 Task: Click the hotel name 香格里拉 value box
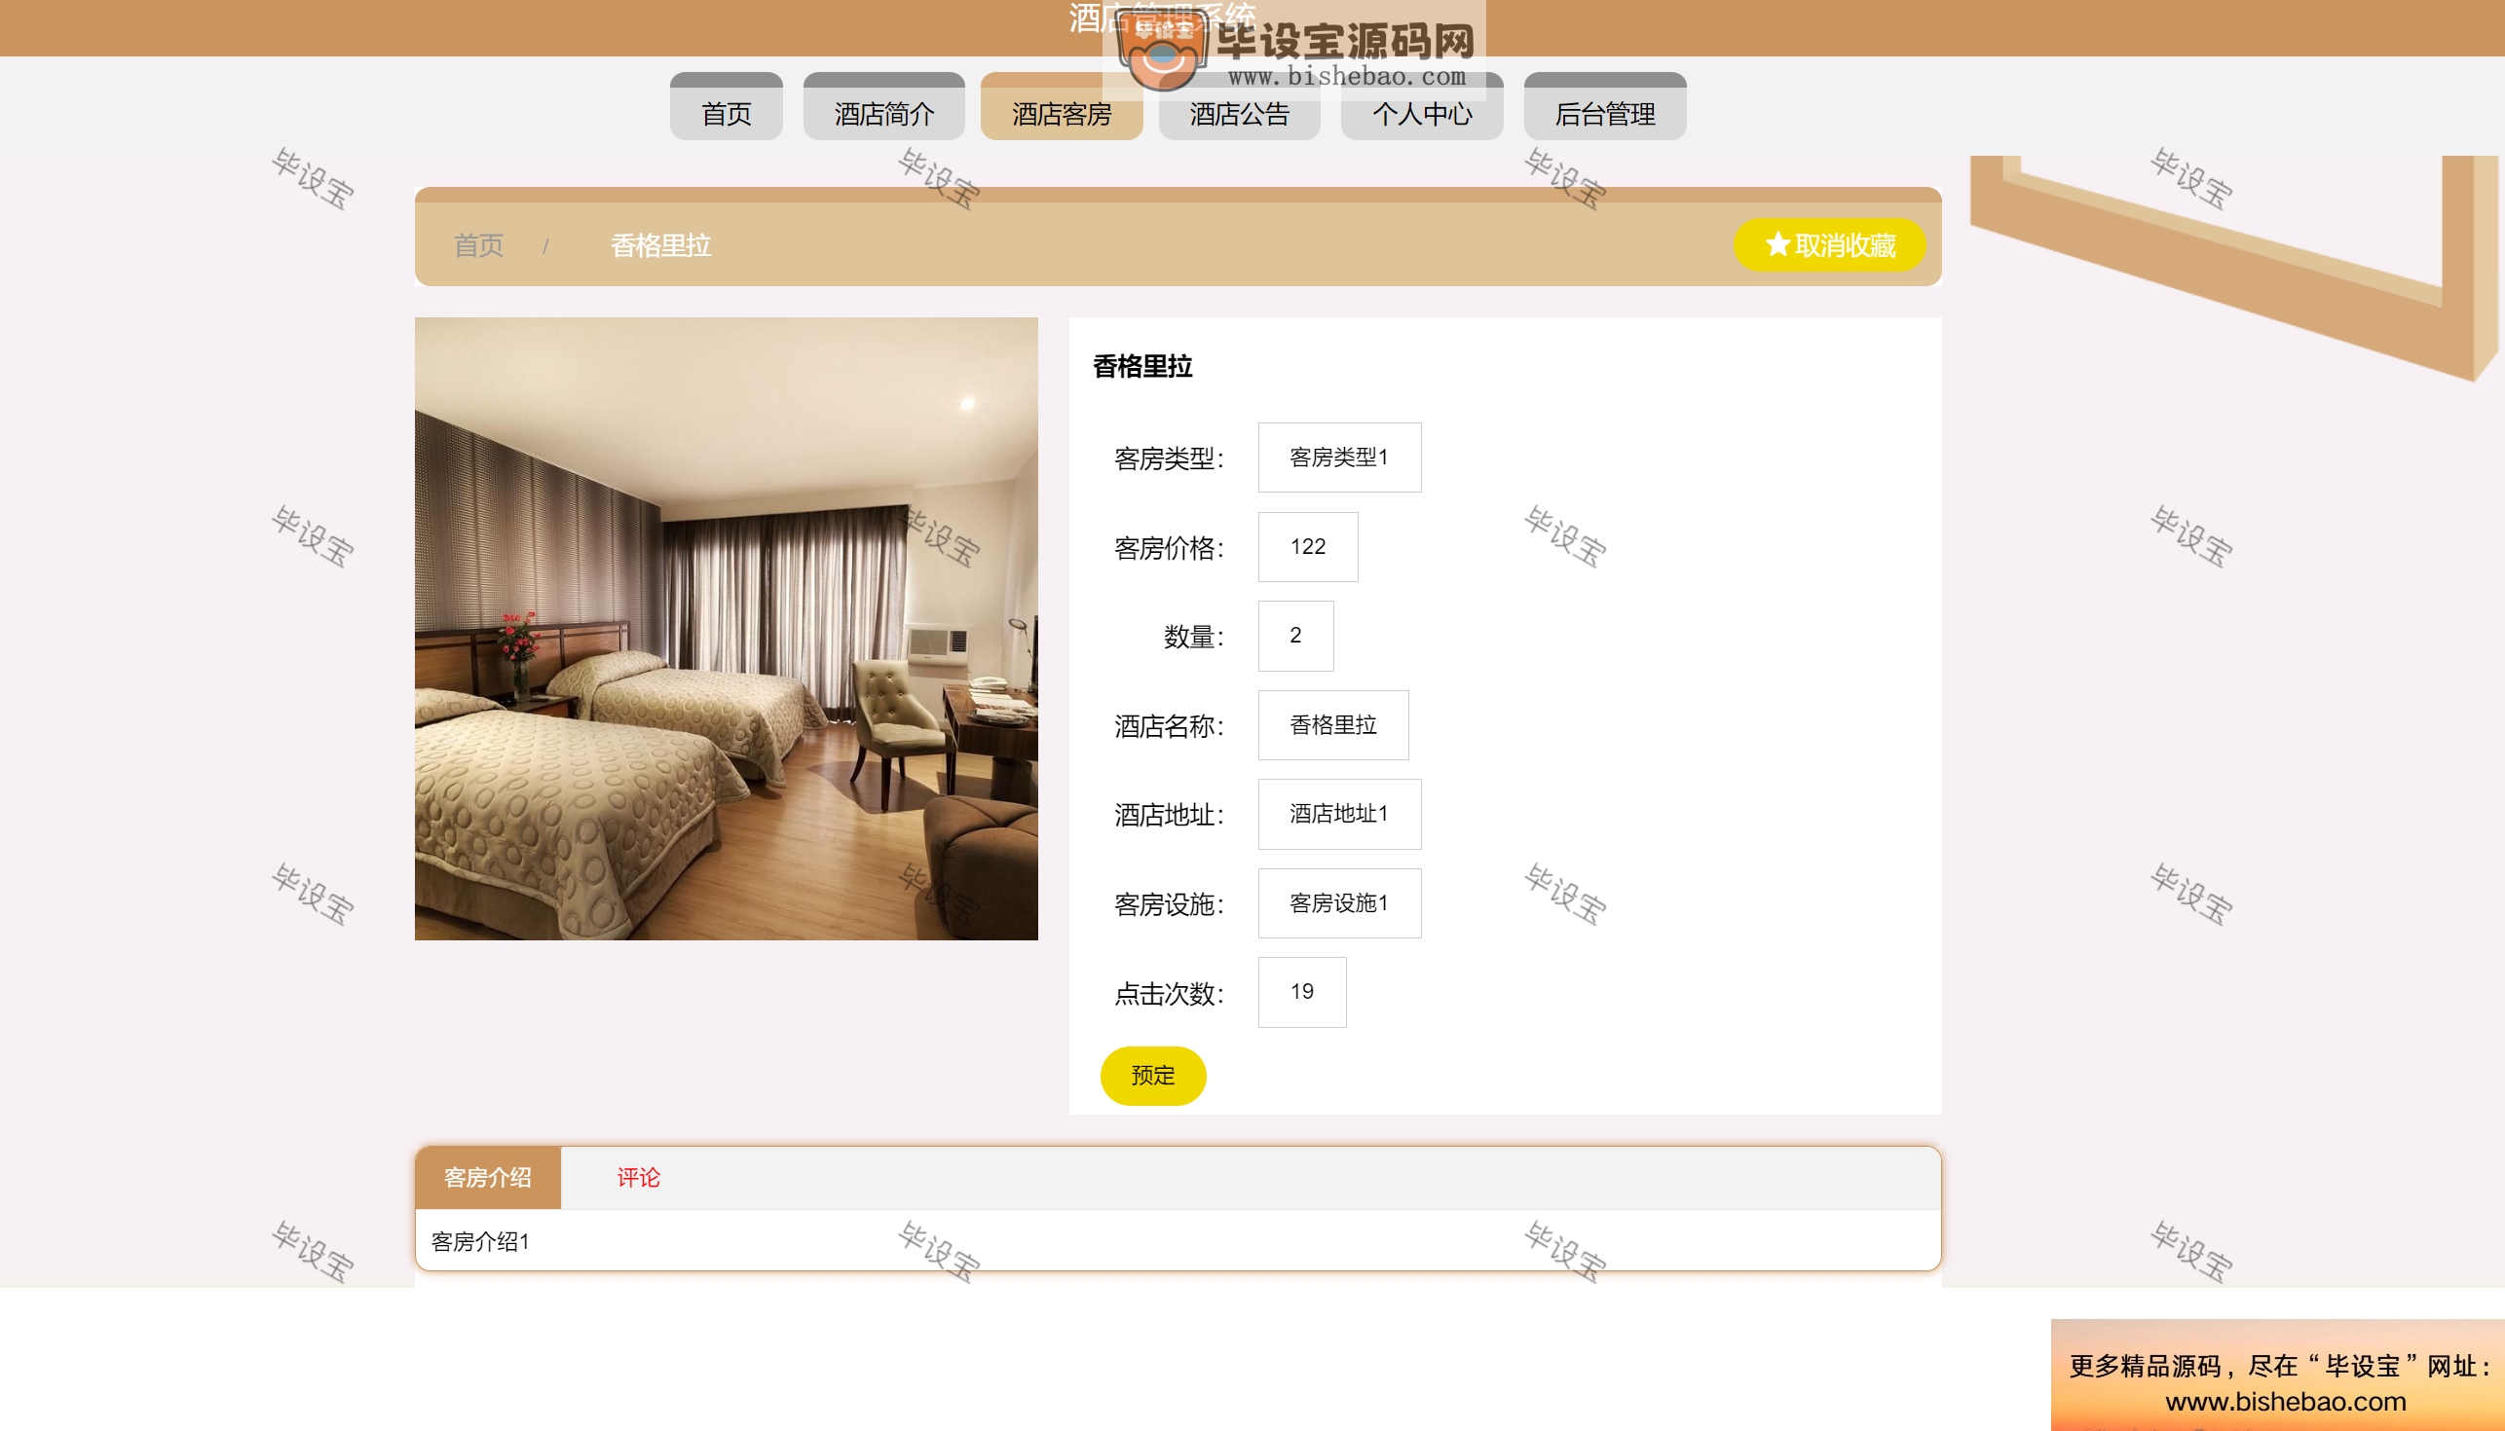(x=1333, y=724)
